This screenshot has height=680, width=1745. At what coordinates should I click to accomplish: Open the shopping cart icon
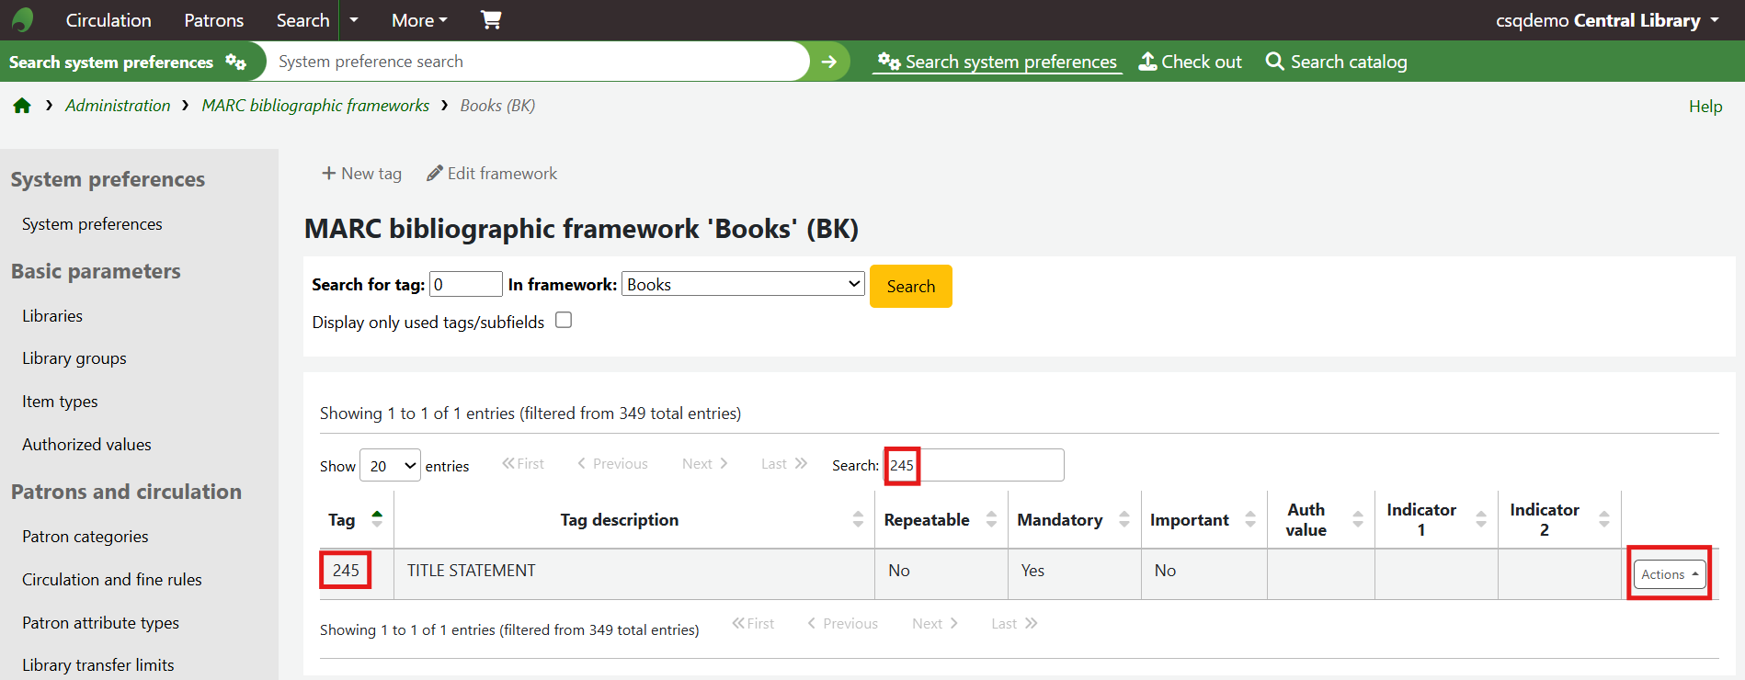(491, 19)
